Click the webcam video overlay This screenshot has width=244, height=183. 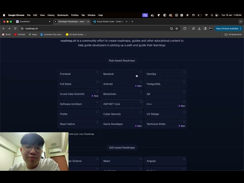point(34,152)
